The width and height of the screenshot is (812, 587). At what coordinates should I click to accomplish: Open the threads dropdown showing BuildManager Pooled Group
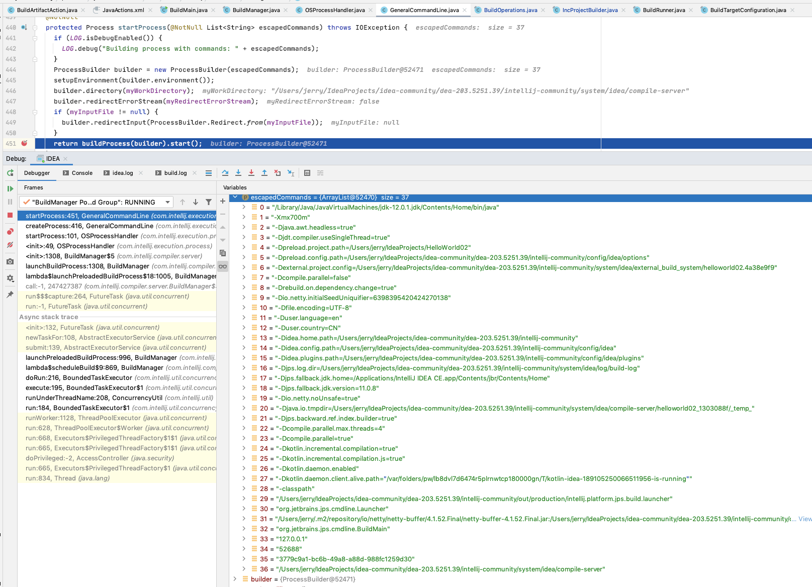[167, 202]
